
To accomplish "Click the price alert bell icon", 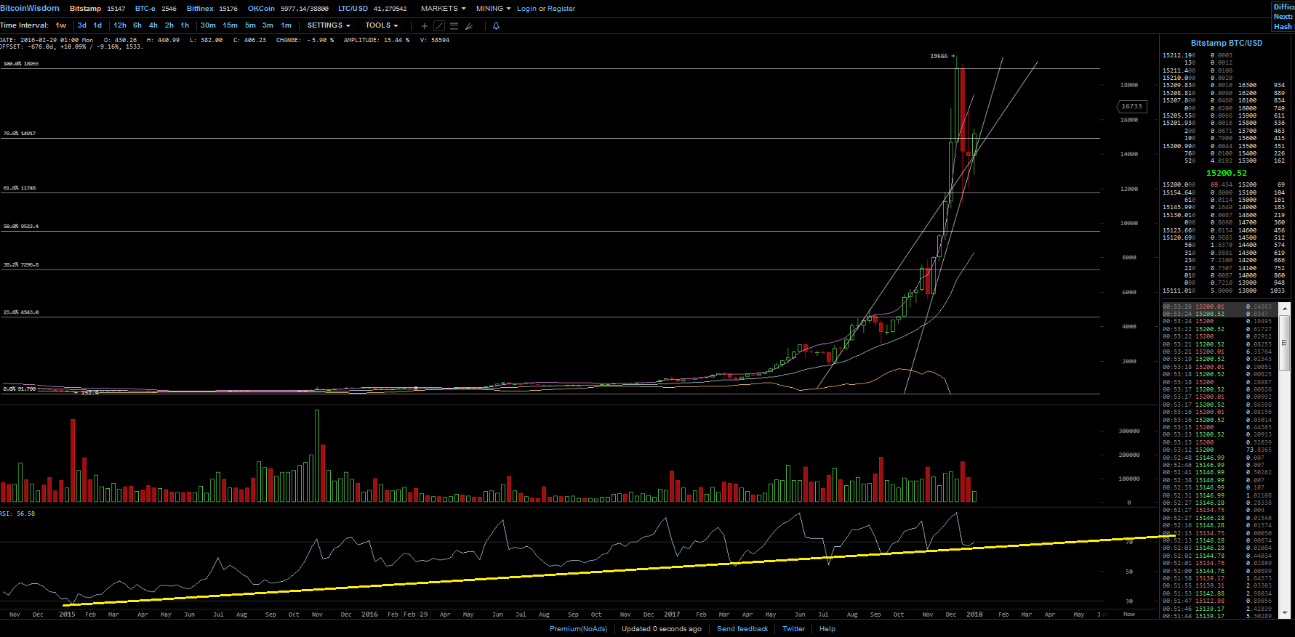I will click(496, 25).
